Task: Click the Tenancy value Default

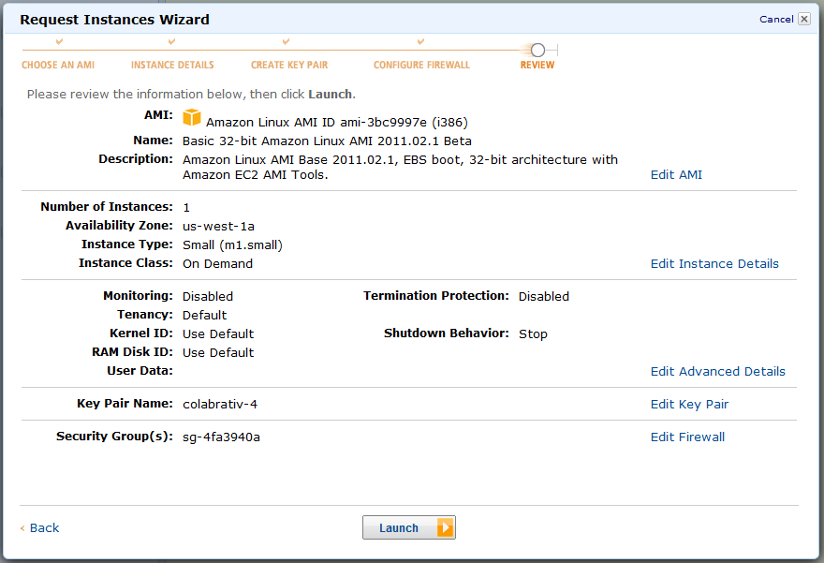Action: click(x=204, y=315)
